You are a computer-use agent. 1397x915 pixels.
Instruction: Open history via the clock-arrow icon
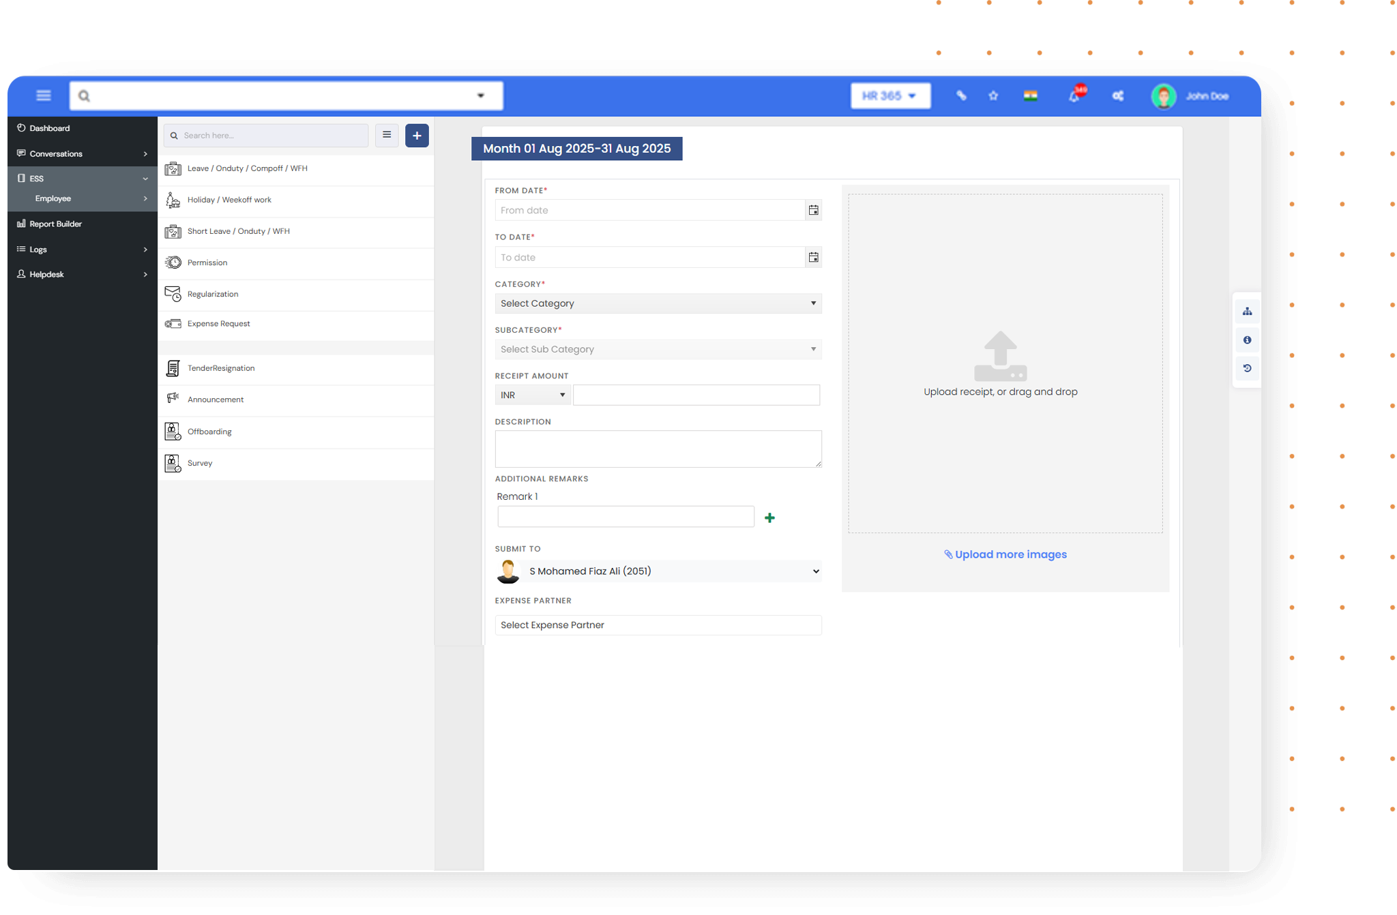pos(1247,368)
